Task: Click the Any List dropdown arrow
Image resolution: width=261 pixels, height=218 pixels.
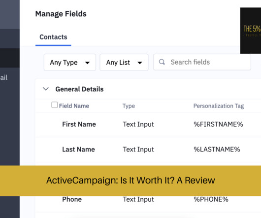Action: click(140, 63)
